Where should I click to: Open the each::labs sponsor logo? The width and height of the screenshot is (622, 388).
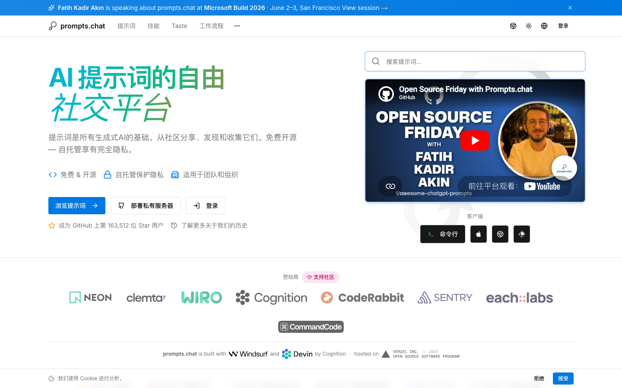point(520,297)
